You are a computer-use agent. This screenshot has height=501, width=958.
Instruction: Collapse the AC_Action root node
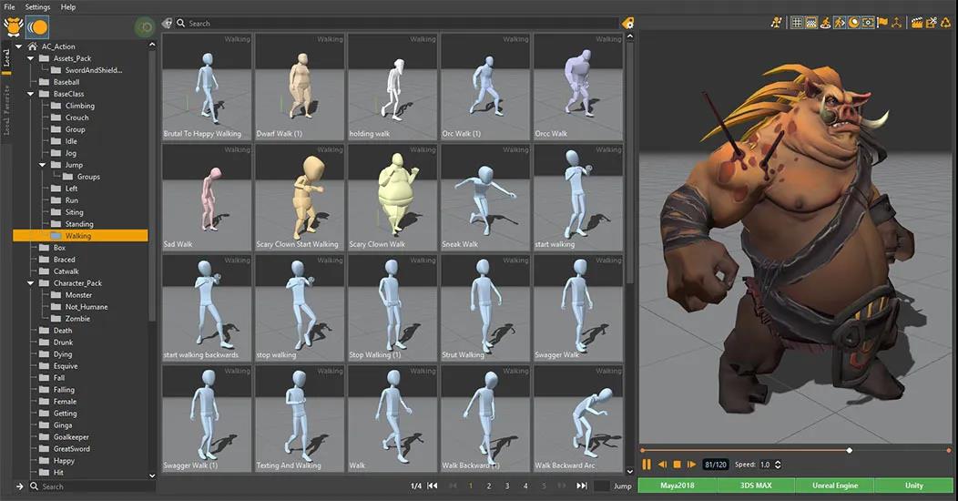18,46
